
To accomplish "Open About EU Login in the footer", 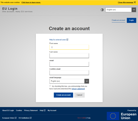I will pyautogui.click(x=8, y=110).
